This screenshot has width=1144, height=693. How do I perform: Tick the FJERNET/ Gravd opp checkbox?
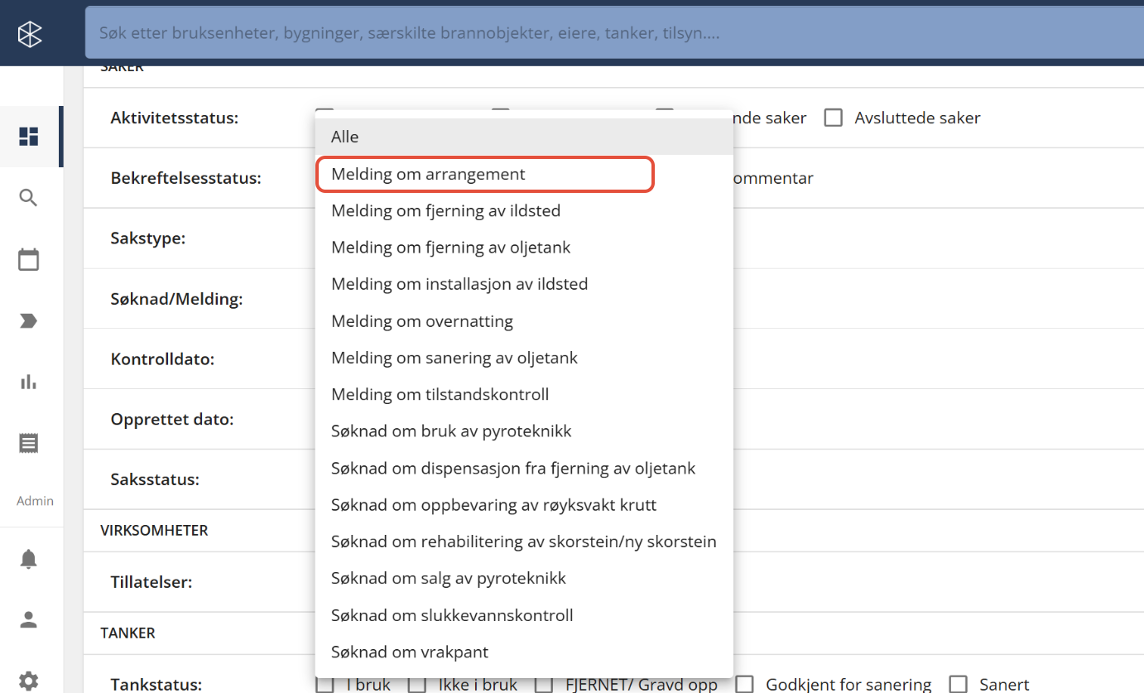[544, 685]
